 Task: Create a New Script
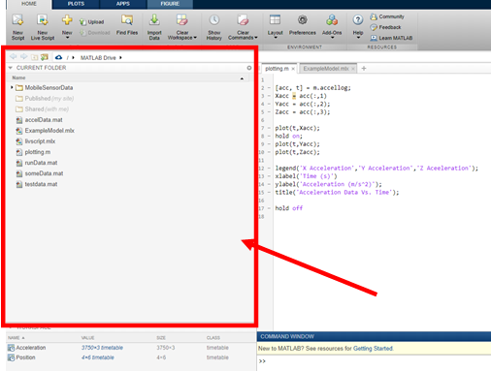click(x=17, y=27)
